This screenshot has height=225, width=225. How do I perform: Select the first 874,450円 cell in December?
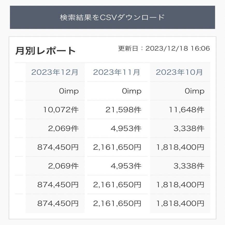[55, 147]
